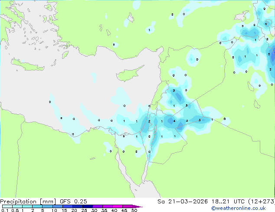
Task: Click the 'Precipitation [mm]' title text
Action: [x=28, y=202]
